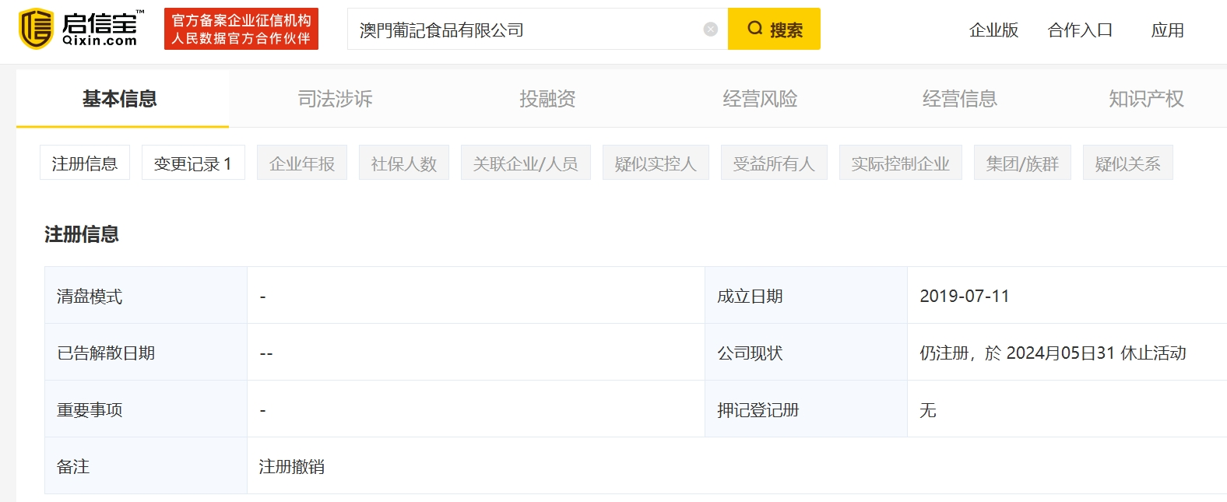The width and height of the screenshot is (1227, 502).
Task: Click the 变更记录 1 sub-tab
Action: point(193,163)
